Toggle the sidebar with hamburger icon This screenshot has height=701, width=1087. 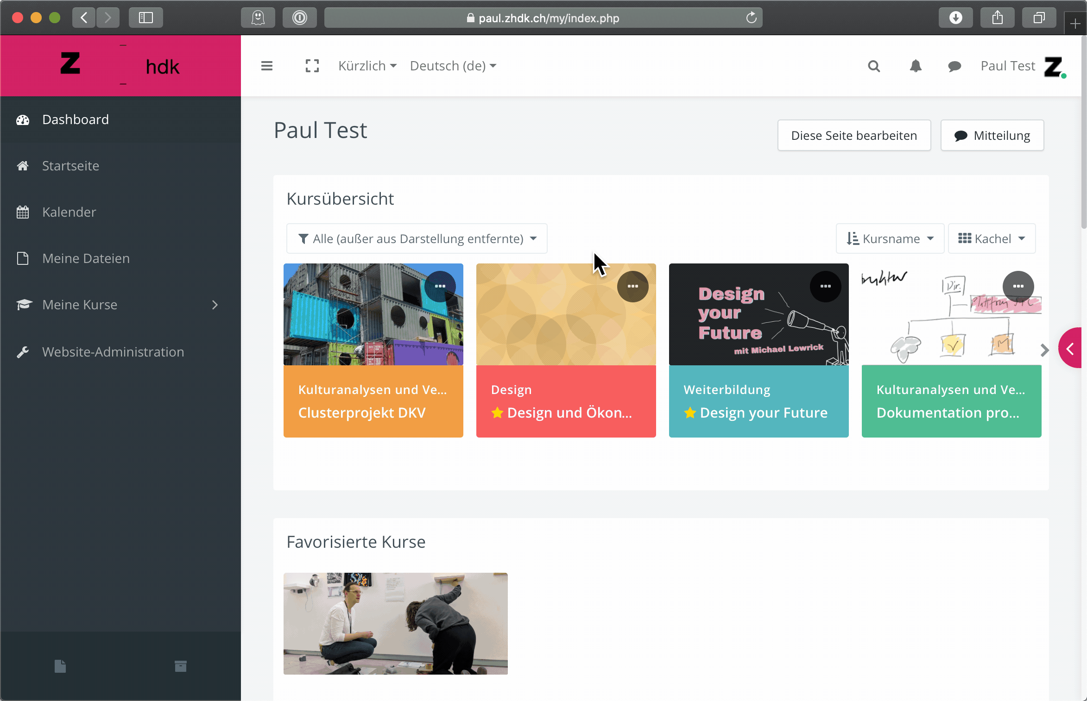(x=267, y=66)
